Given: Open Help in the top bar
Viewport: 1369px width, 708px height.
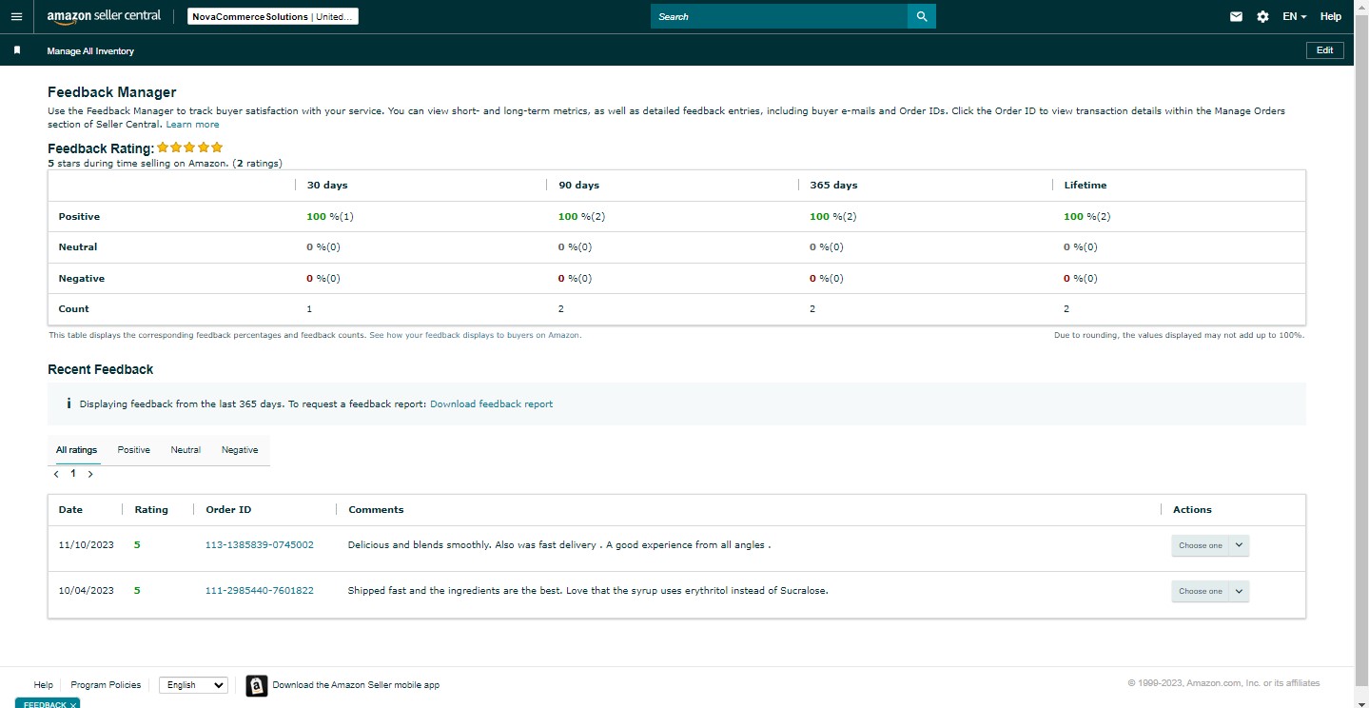Looking at the screenshot, I should coord(1331,16).
